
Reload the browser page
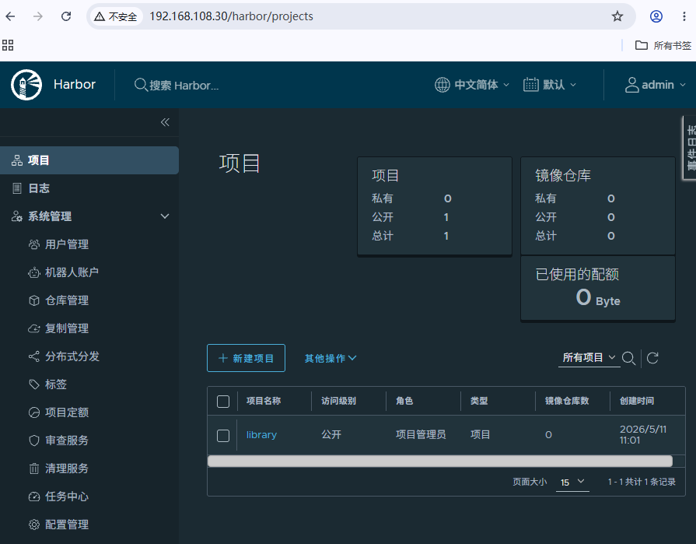pos(66,16)
